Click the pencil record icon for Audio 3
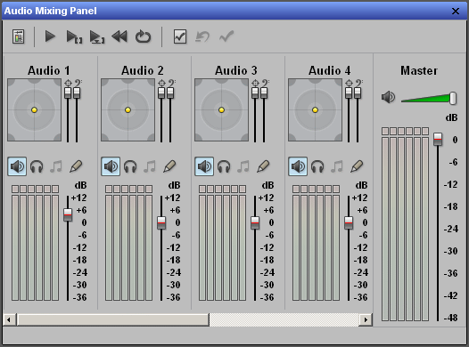This screenshot has width=469, height=347. coord(263,166)
